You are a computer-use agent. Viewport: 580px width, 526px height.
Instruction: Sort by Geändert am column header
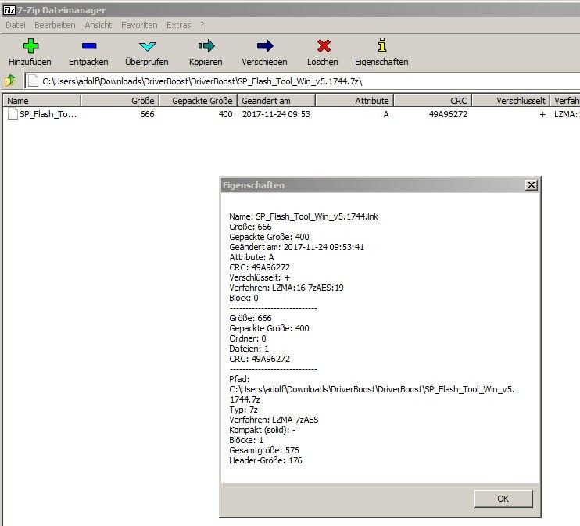click(276, 101)
